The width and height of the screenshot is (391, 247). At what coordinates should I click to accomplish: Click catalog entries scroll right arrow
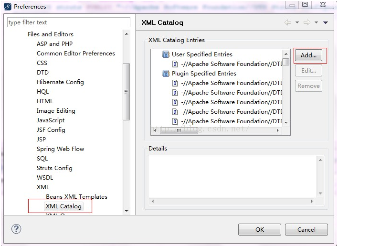coord(277,130)
